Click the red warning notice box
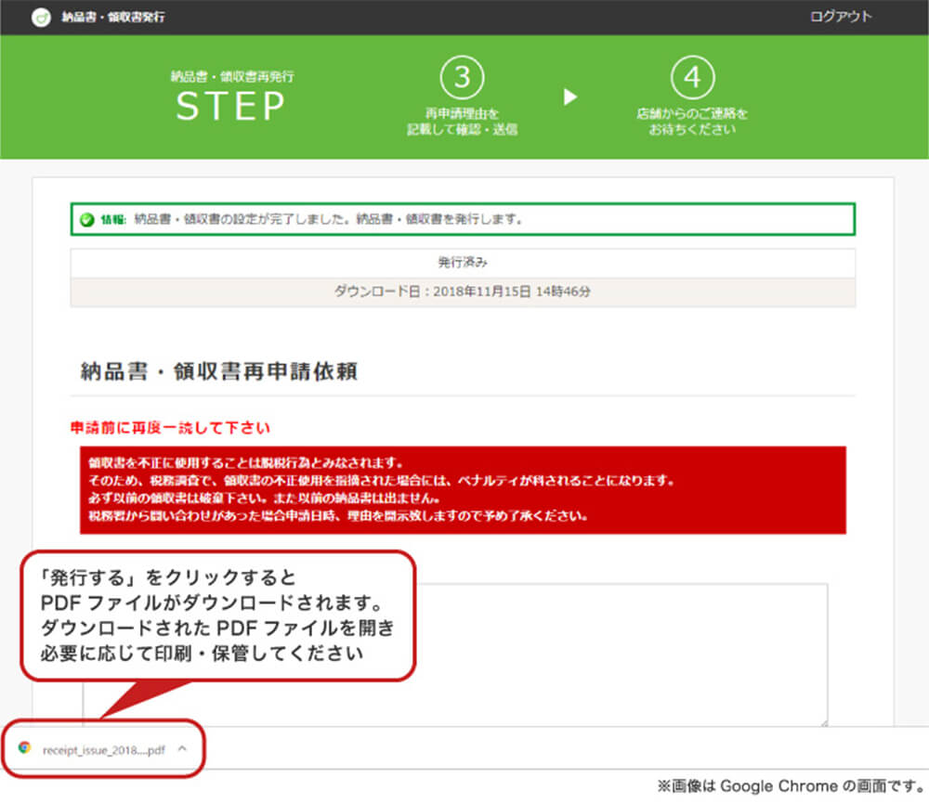The image size is (929, 803). click(463, 490)
